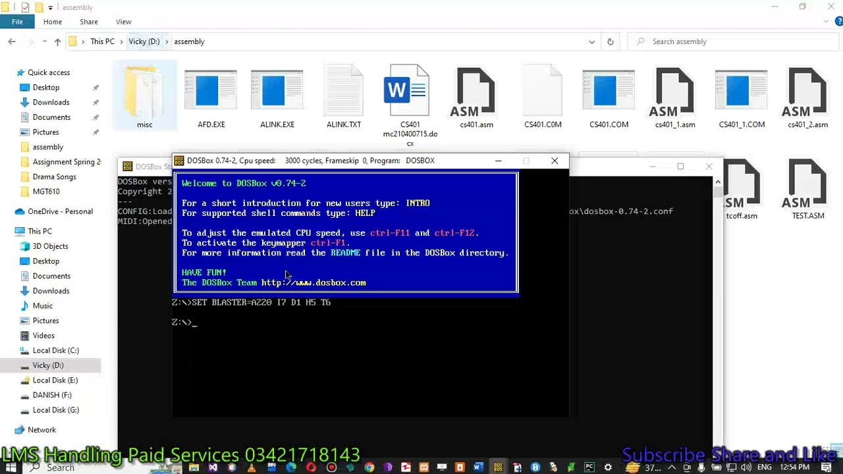Switch to DOSBox taskbar icon

pyautogui.click(x=499, y=467)
